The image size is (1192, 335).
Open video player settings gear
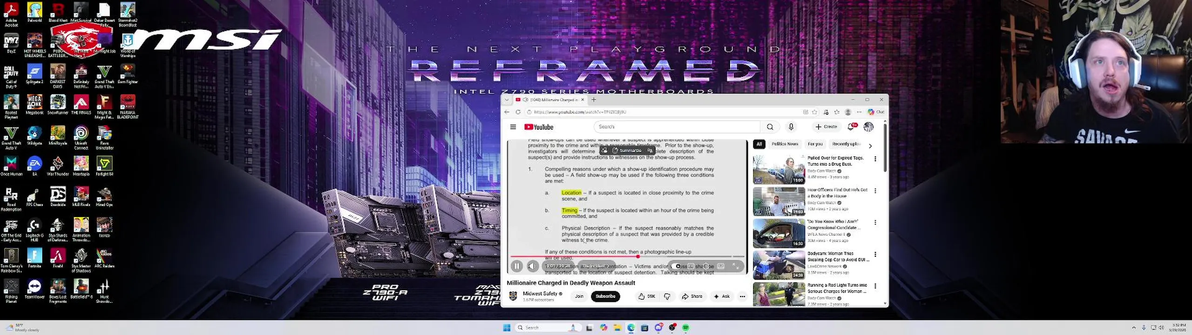coord(706,266)
